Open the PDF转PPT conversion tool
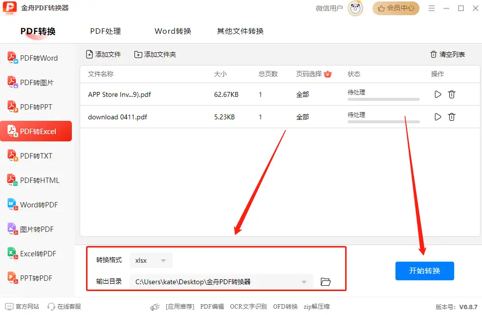The height and width of the screenshot is (315, 482). [34, 107]
